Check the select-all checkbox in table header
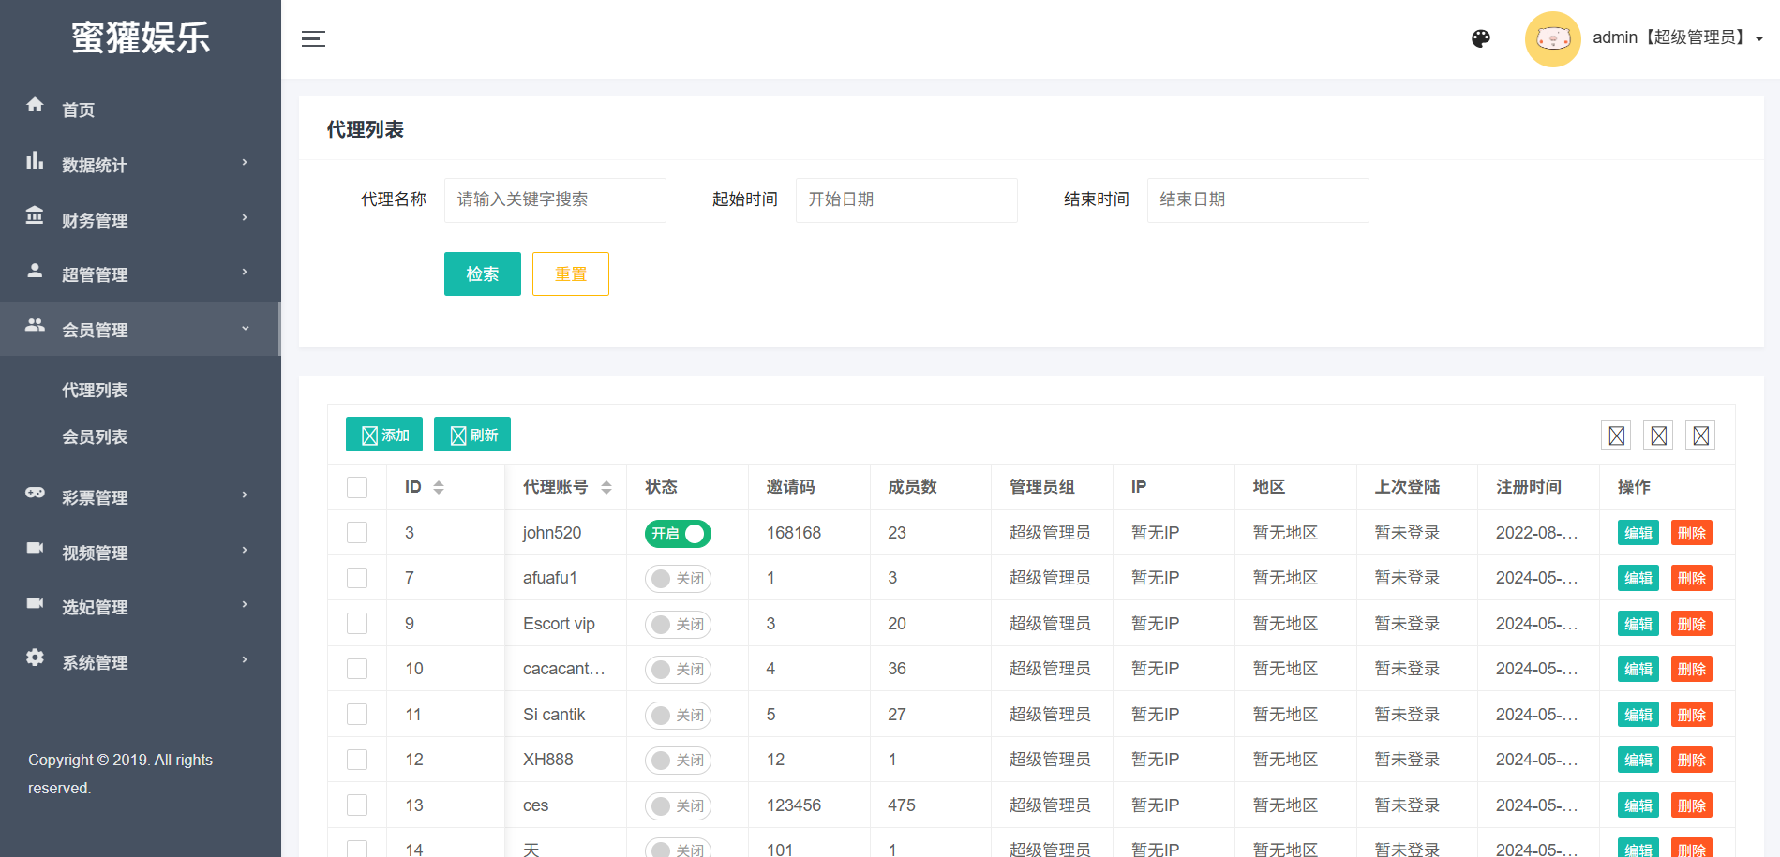 pyautogui.click(x=357, y=487)
